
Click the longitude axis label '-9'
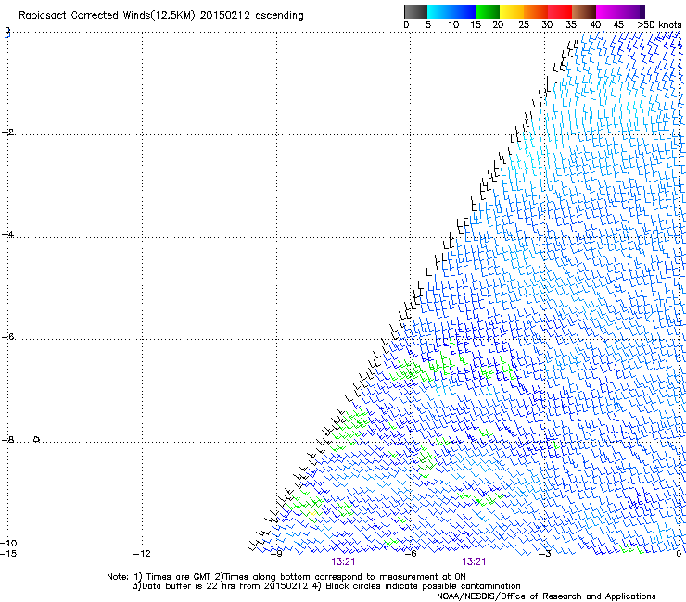point(276,554)
